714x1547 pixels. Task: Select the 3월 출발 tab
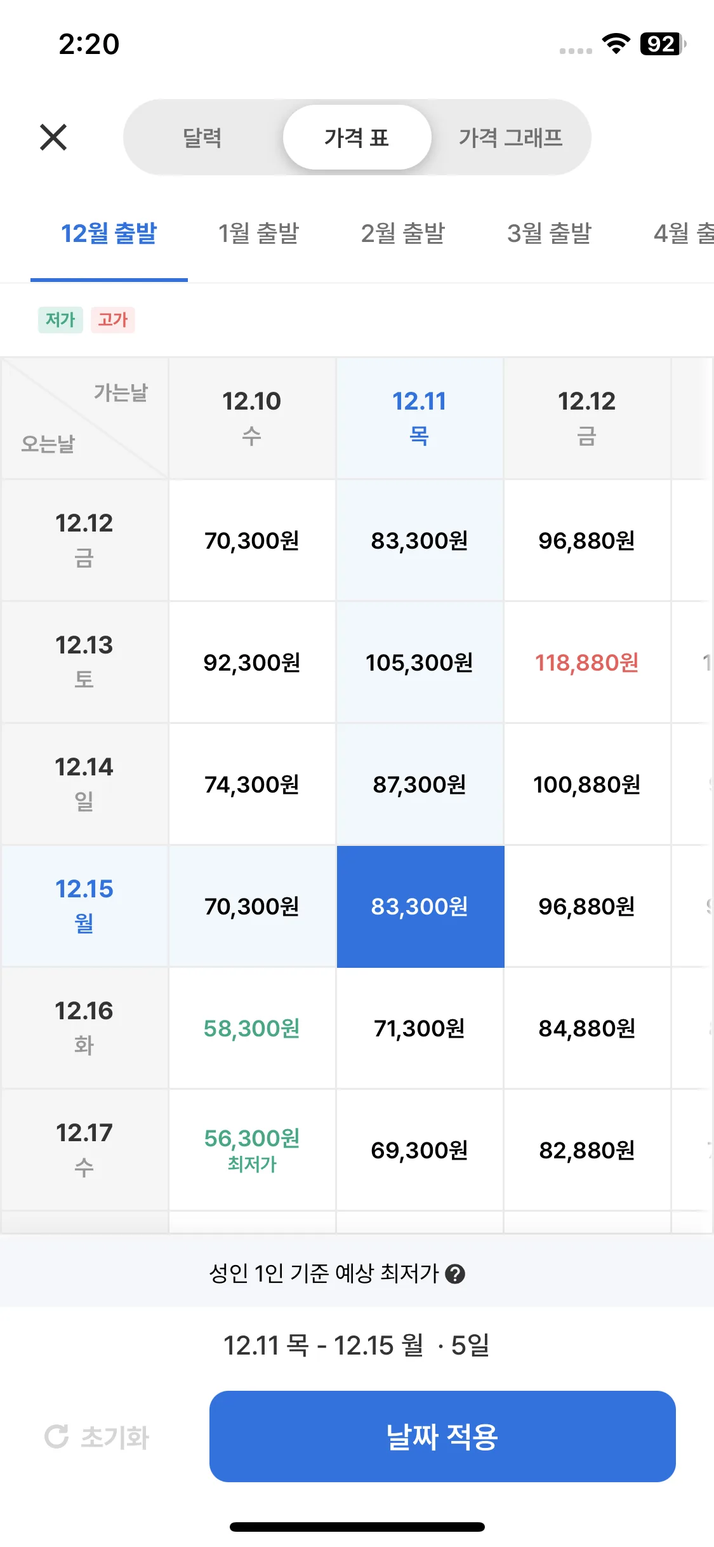pos(549,234)
